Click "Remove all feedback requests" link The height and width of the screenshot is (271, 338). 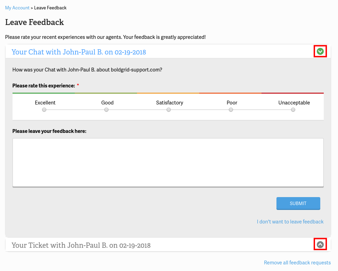click(297, 263)
